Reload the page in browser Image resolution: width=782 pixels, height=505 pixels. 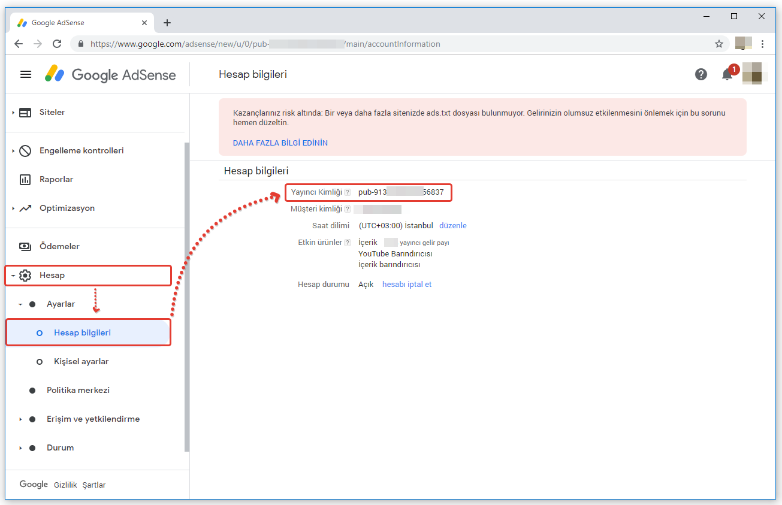[57, 44]
